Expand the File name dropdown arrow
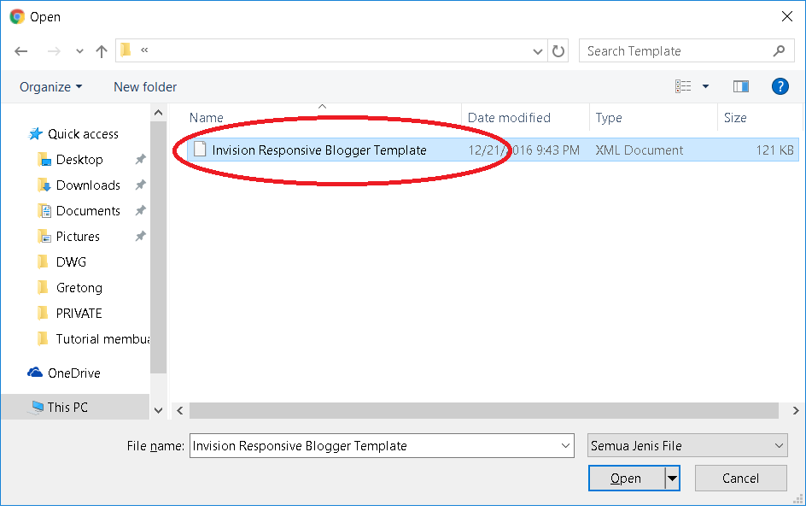 565,446
